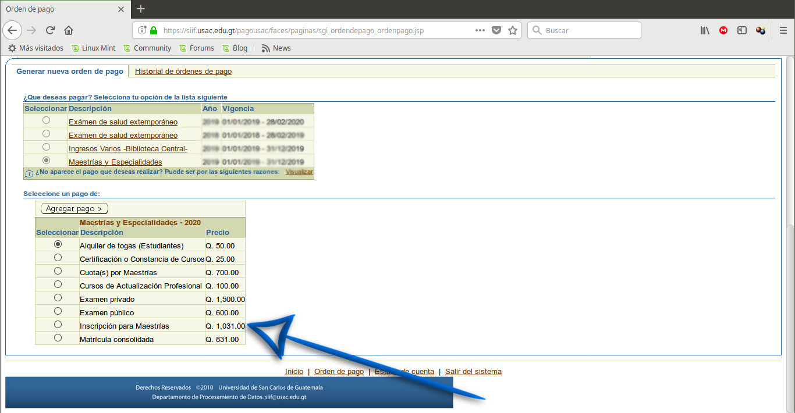Open the Pocket save icon in the address bar

pos(496,30)
